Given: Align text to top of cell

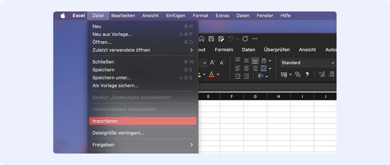Looking at the screenshot, I should (x=238, y=60).
